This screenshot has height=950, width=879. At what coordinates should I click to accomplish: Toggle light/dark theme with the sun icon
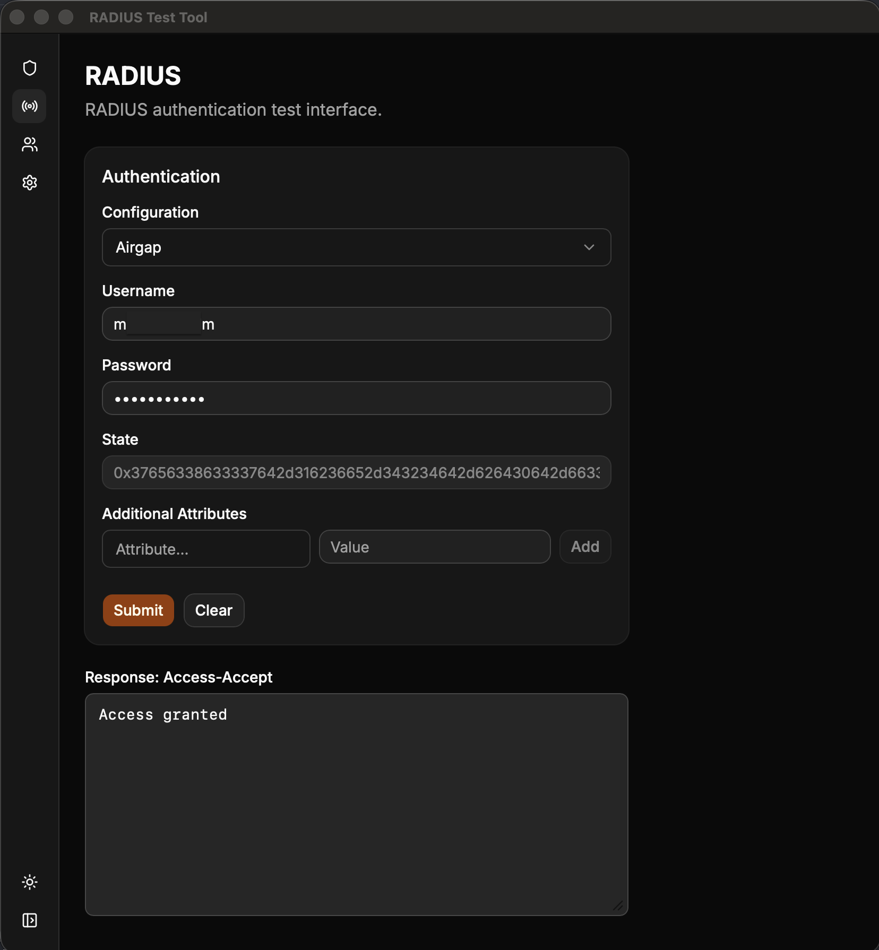coord(30,882)
